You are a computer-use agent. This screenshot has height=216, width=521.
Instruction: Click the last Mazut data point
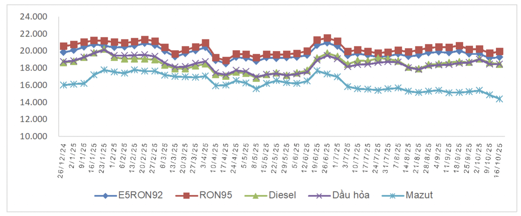pyautogui.click(x=499, y=99)
